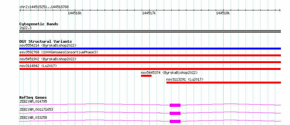Click the 144516k ruler tick label
Screen dimensions: 290x125
point(75,13)
